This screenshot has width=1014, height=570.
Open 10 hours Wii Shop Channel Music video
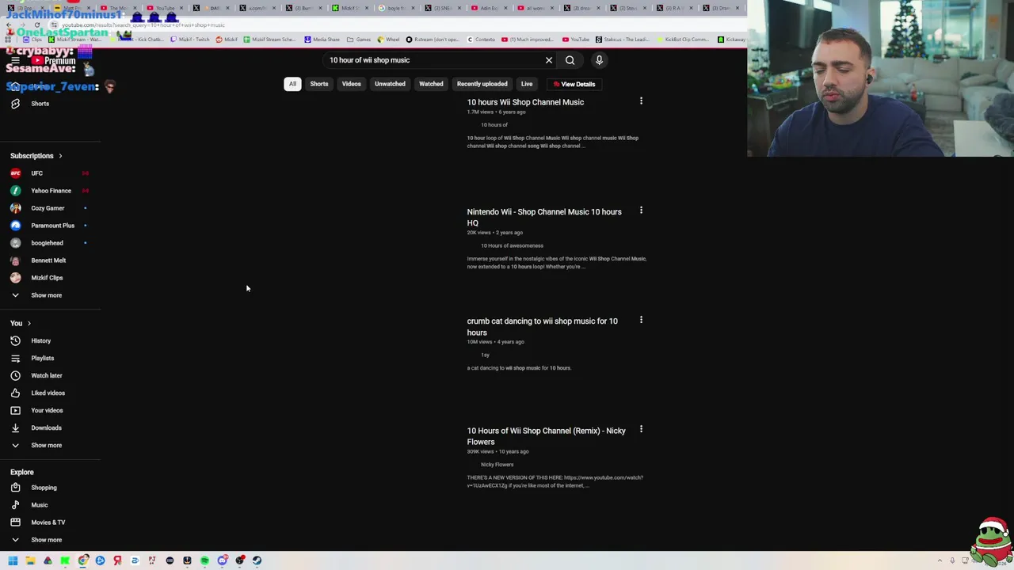[525, 102]
